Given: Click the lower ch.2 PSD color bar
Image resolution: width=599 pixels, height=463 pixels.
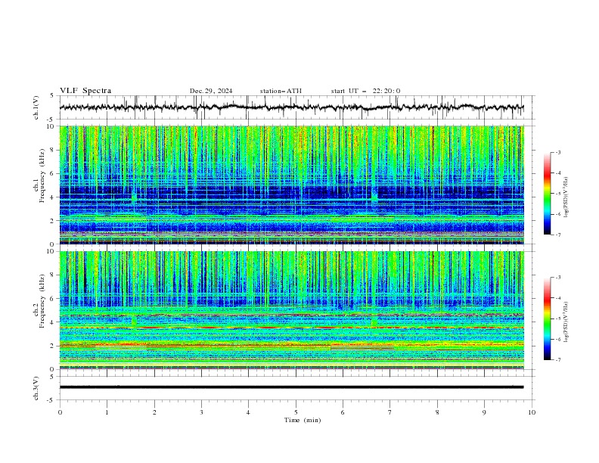Looking at the screenshot, I should coord(547,319).
